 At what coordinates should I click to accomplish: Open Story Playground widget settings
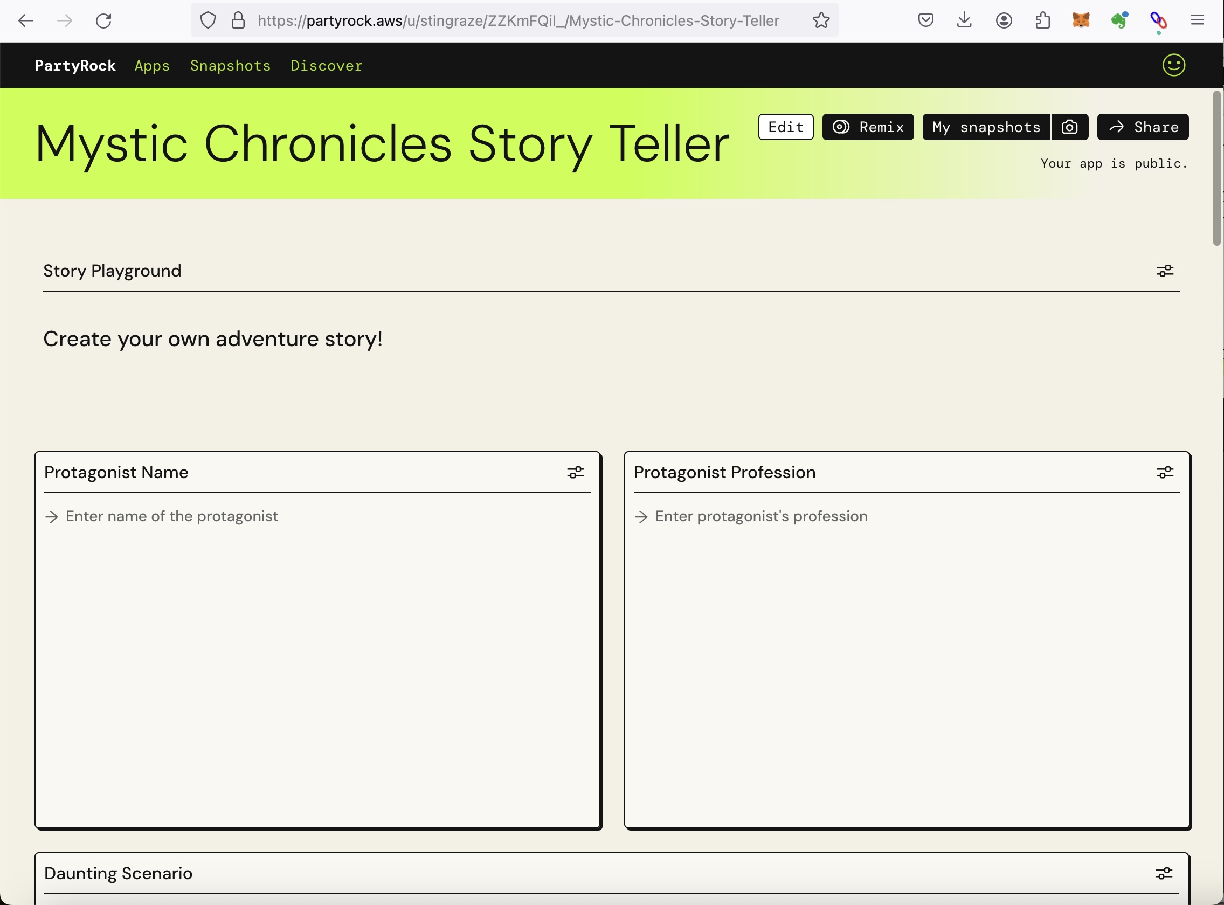(x=1164, y=271)
